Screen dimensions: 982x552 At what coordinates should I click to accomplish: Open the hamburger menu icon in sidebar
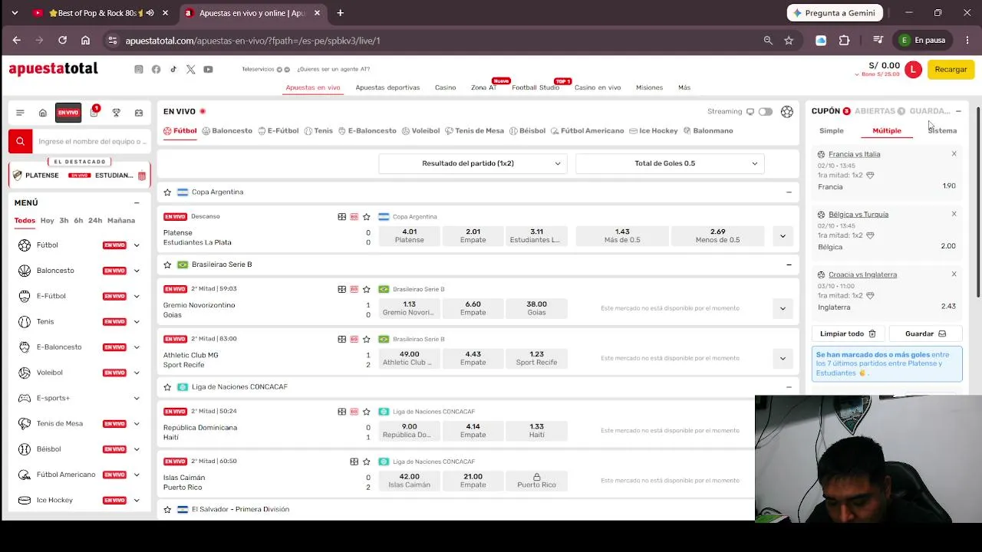[x=20, y=113]
